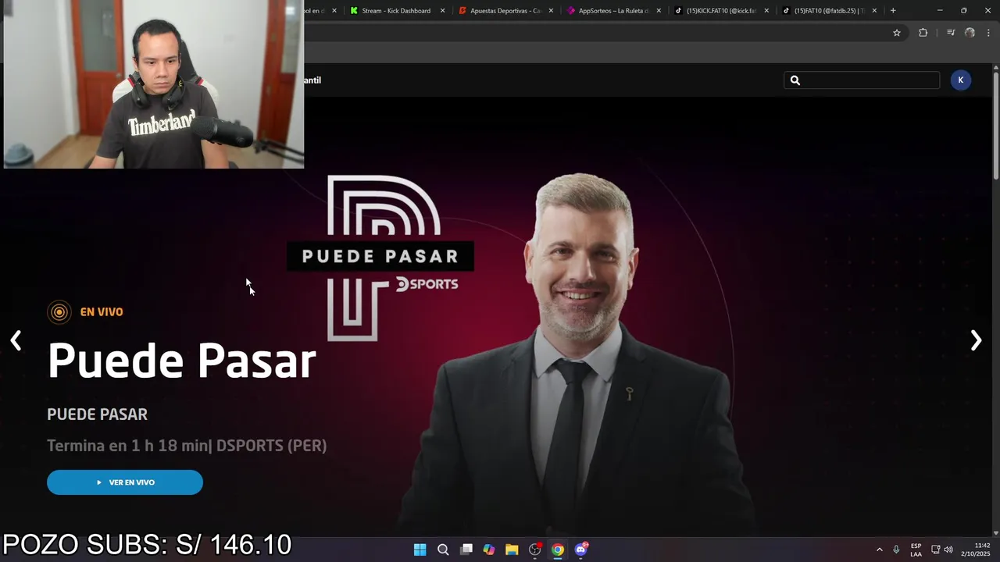1000x562 pixels.
Task: Close the Stream - Kick Dashboard tab
Action: (x=443, y=11)
